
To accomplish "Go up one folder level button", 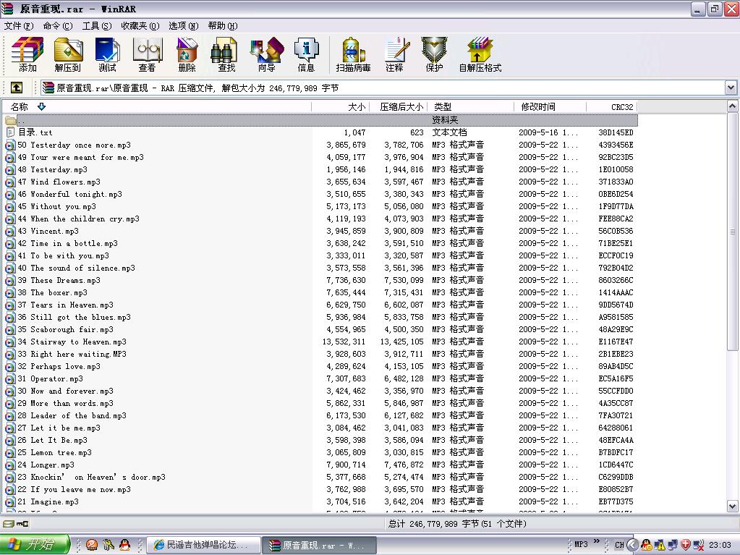I will tap(17, 88).
